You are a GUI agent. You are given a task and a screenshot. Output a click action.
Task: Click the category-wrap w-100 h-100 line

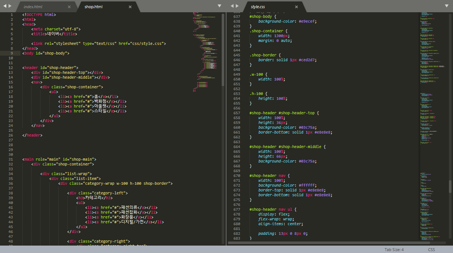[x=115, y=183]
